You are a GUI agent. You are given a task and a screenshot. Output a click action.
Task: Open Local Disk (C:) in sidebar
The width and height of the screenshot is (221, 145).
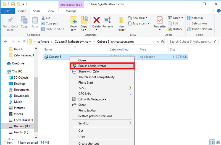pos(23,120)
